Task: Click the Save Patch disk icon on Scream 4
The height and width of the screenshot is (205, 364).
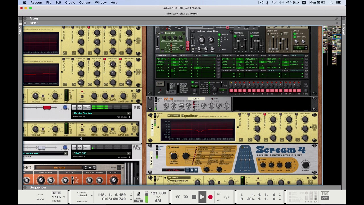Action: (x=196, y=170)
